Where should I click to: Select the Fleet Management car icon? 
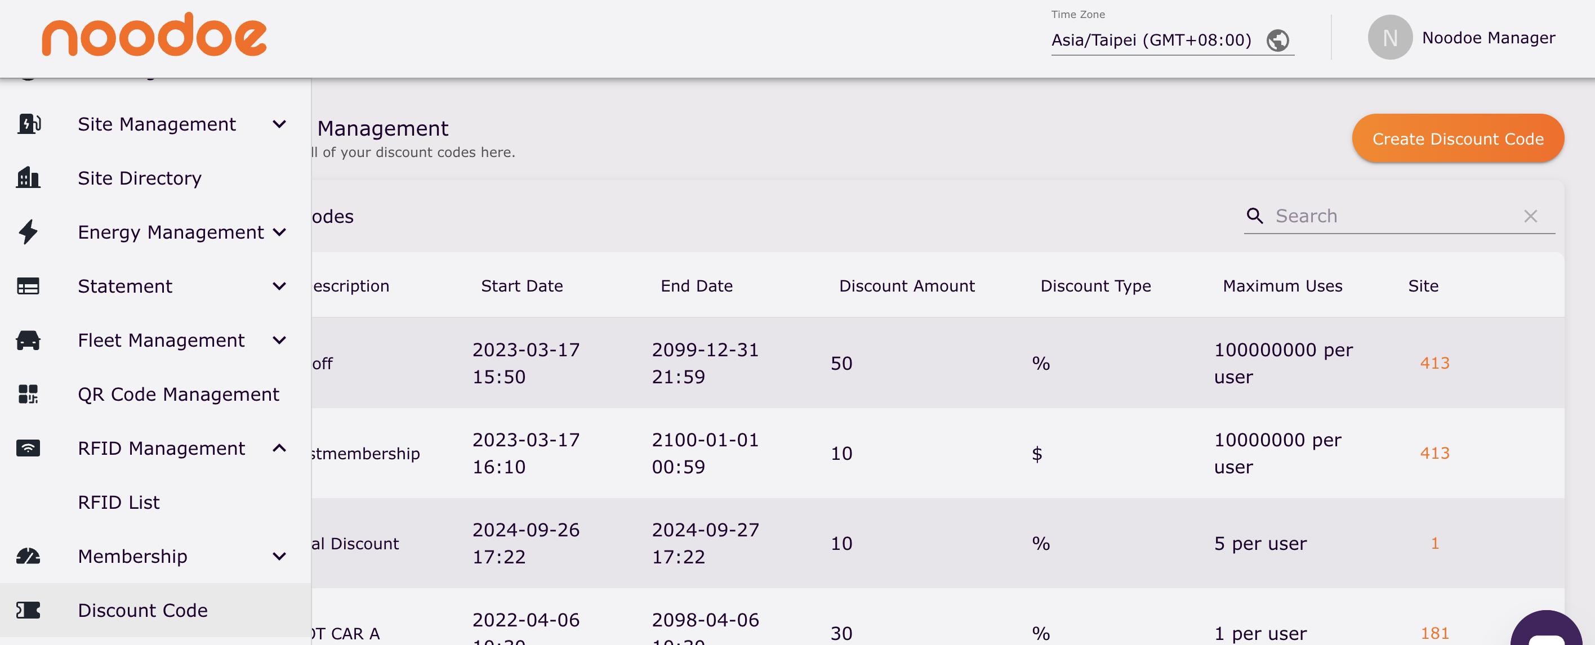(28, 340)
